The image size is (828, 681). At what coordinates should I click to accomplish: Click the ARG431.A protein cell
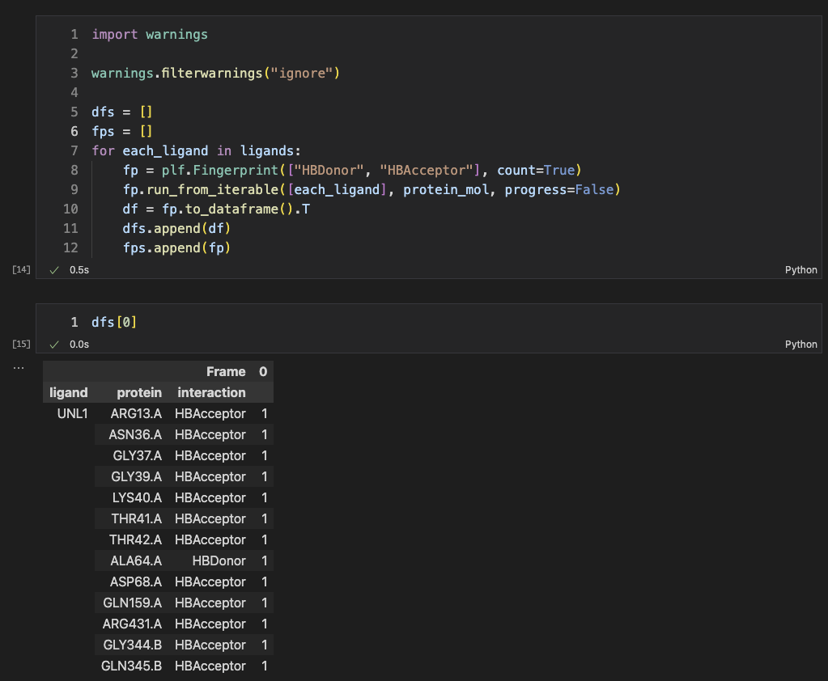(132, 624)
